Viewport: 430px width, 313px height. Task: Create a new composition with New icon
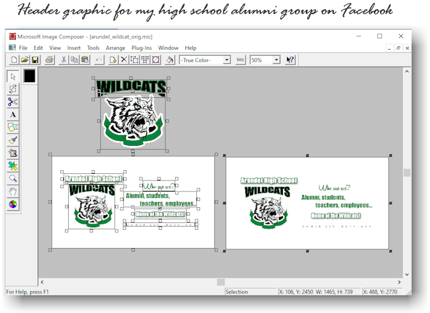(x=14, y=60)
